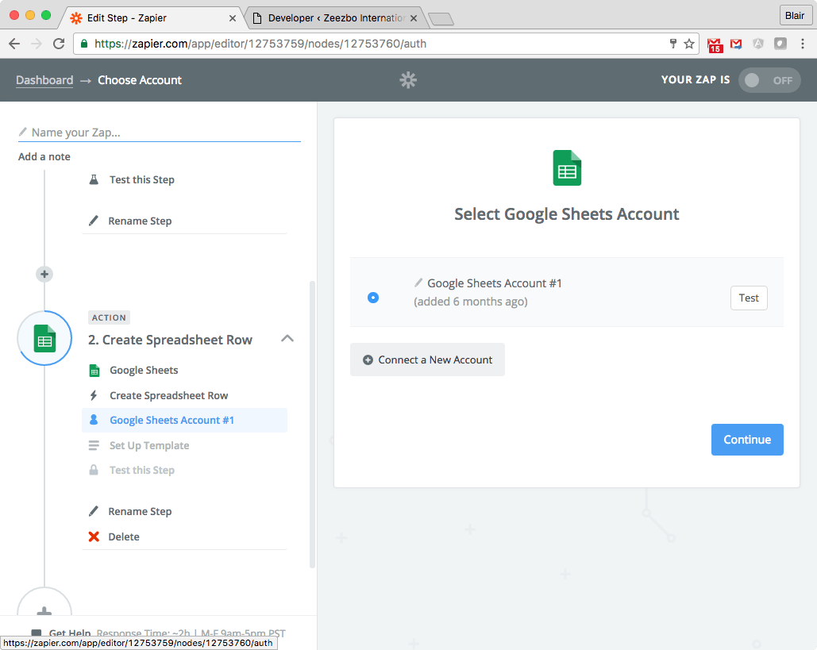Viewport: 817px width, 650px height.
Task: Click the ACTION label badge
Action: point(109,317)
